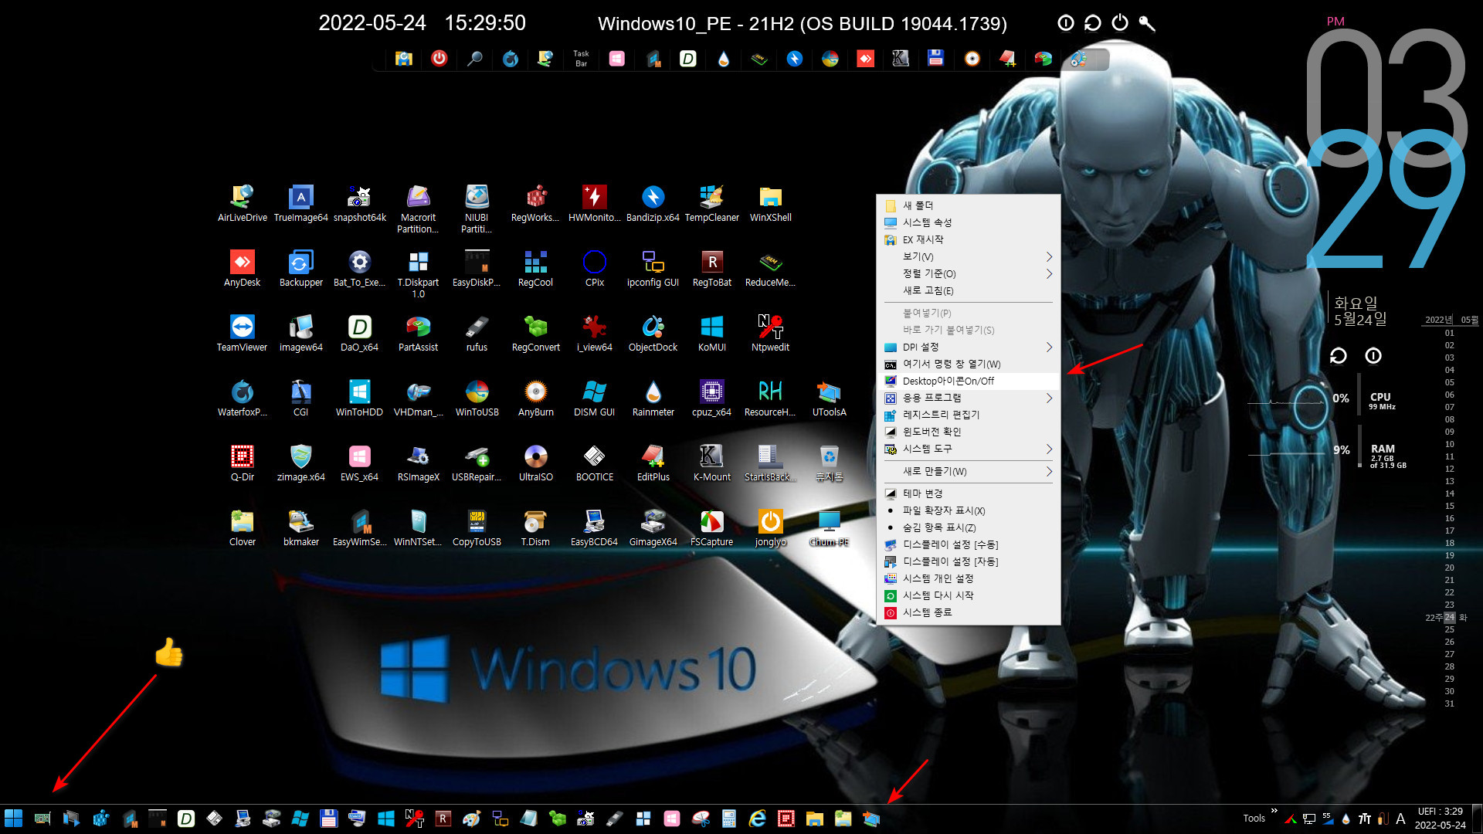This screenshot has width=1483, height=834.
Task: Expand the 새로 만들기(W) submenu
Action: click(969, 471)
